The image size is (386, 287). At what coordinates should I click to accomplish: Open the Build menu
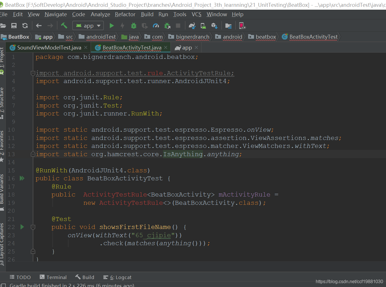click(147, 15)
